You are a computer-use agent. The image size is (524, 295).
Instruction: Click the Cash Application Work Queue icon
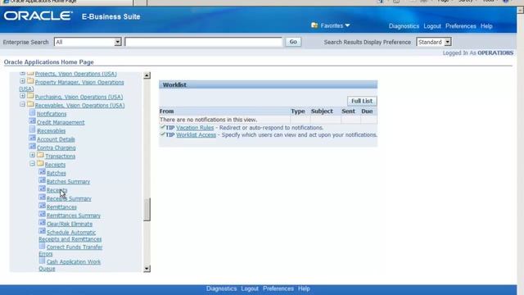(42, 261)
